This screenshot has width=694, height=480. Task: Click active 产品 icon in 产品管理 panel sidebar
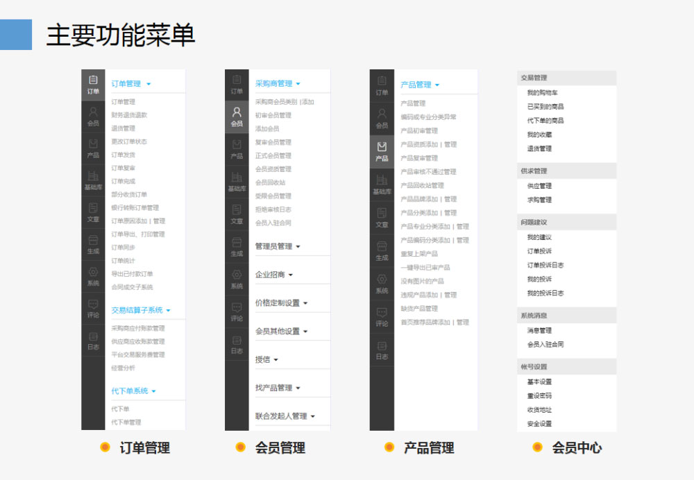(x=382, y=152)
